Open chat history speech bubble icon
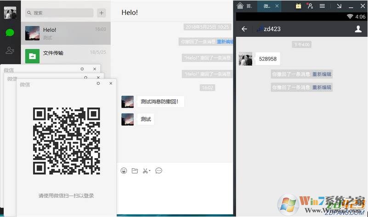The image size is (368, 217). (x=159, y=171)
